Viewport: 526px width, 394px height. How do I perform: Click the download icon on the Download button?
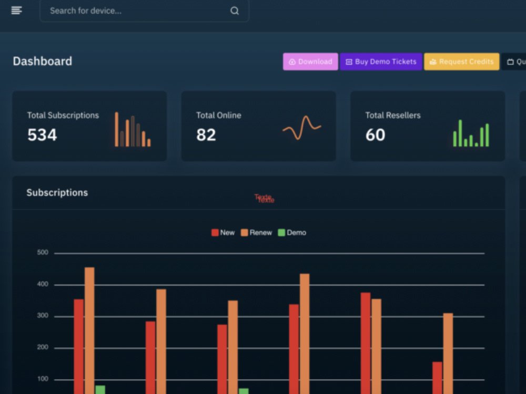[x=291, y=61]
